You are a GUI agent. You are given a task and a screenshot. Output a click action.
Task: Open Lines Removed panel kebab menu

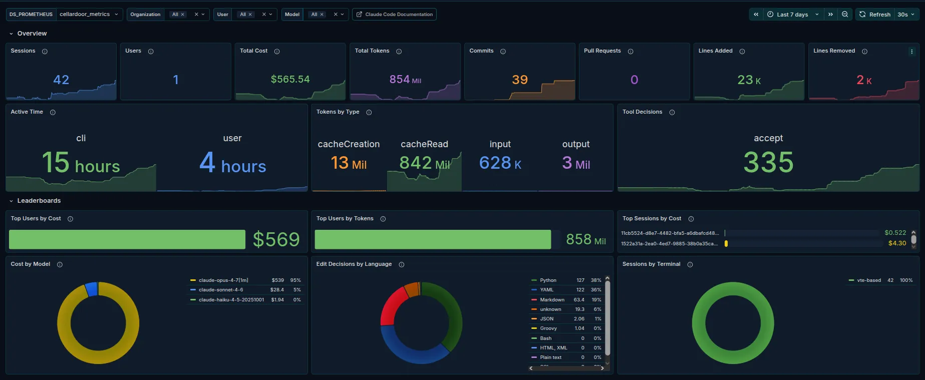[x=912, y=51]
